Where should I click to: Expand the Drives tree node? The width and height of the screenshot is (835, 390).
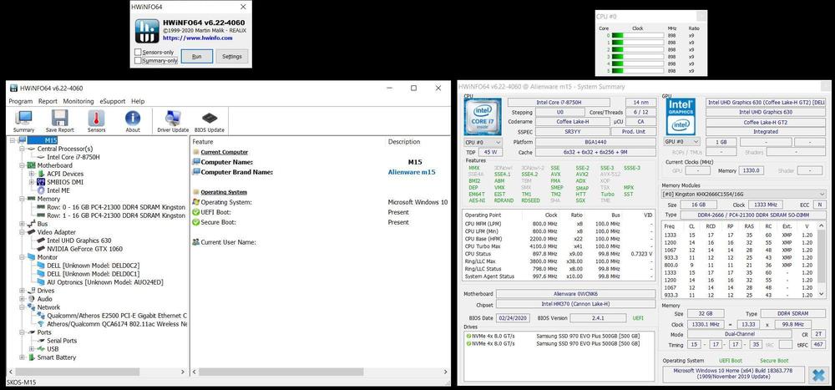(21, 291)
